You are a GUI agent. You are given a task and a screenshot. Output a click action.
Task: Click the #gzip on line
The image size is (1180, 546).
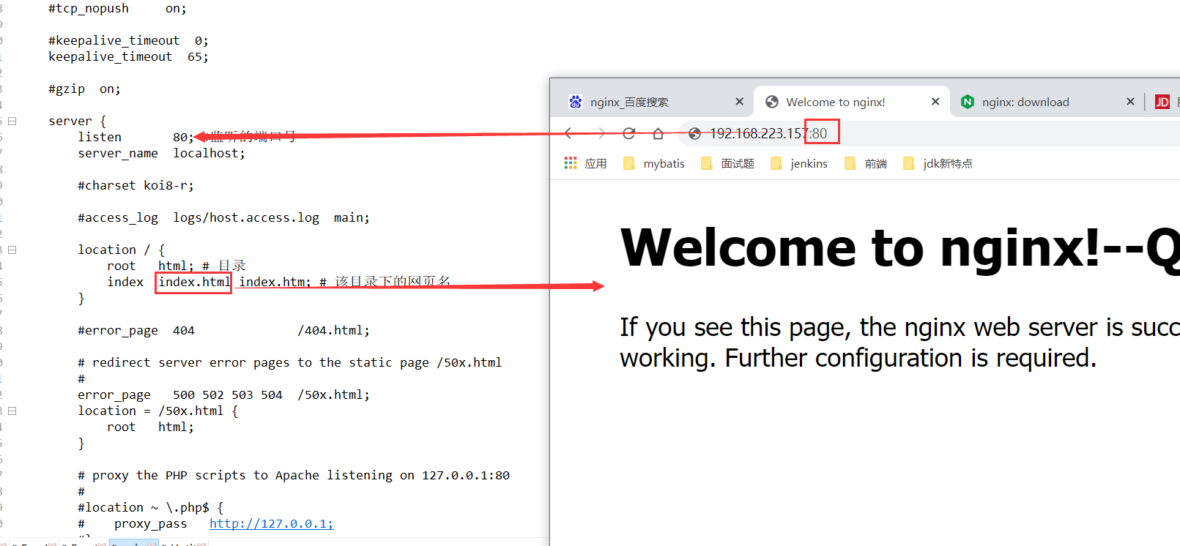tap(84, 89)
